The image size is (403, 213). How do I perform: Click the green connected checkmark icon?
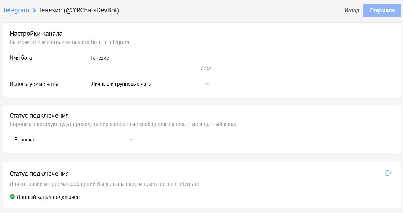pos(12,196)
